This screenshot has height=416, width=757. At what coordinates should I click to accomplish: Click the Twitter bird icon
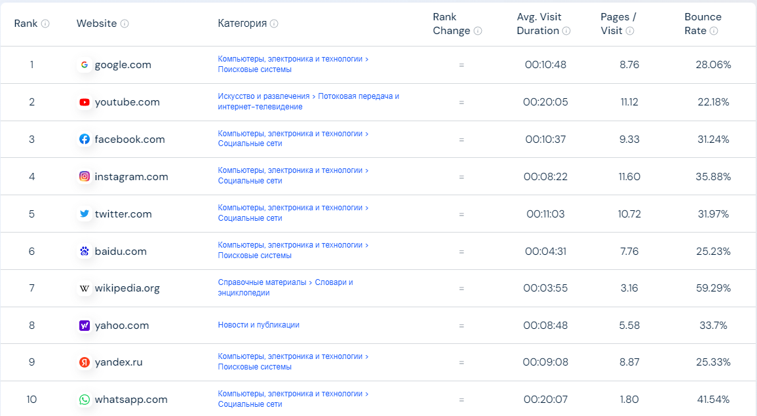click(85, 214)
